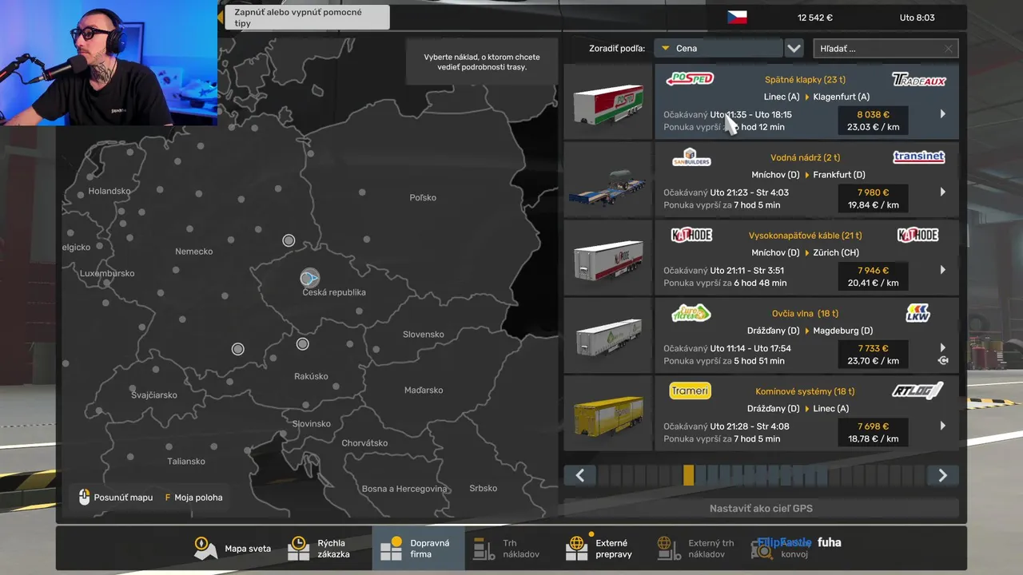Go to next job list page
Viewport: 1023px width, 575px height.
pyautogui.click(x=943, y=475)
